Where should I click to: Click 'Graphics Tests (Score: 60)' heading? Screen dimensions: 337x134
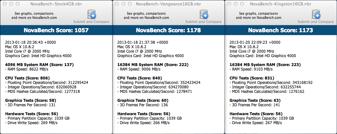[x=143, y=100]
